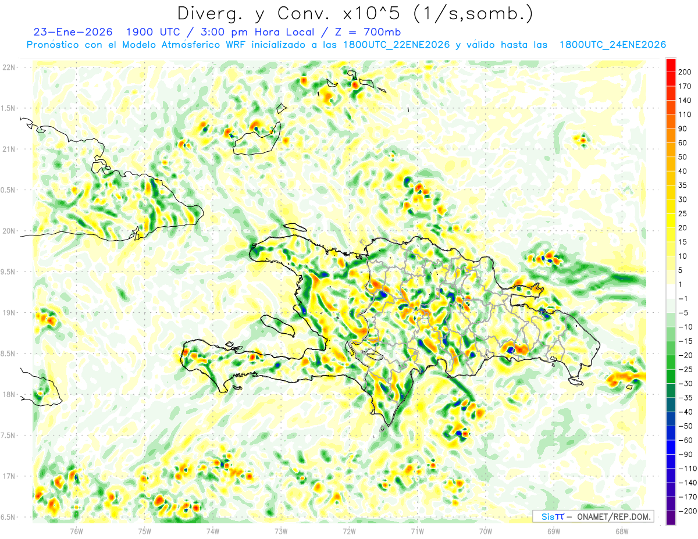
Task: Click the dark purple swatch below -200
Action: pos(671,518)
